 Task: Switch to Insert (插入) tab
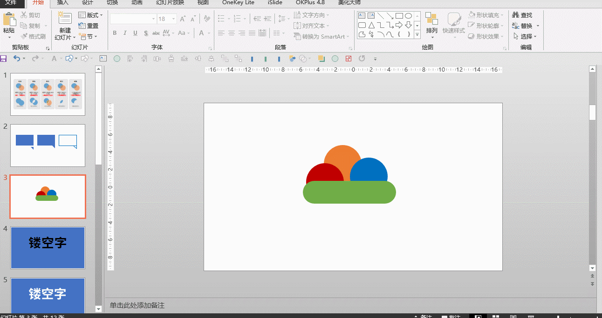point(62,2)
